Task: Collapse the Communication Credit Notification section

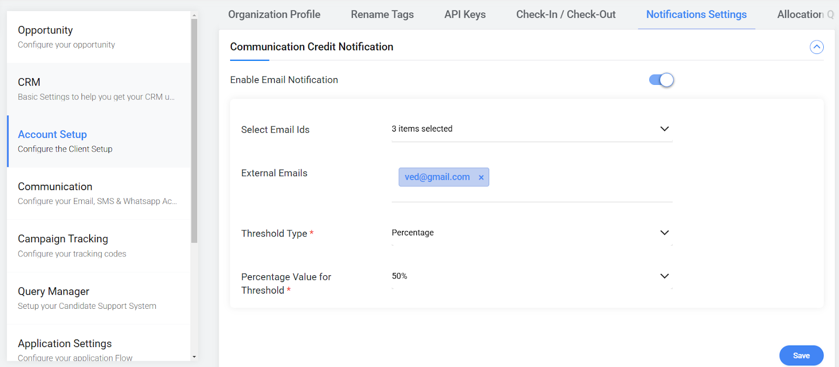Action: click(x=816, y=47)
